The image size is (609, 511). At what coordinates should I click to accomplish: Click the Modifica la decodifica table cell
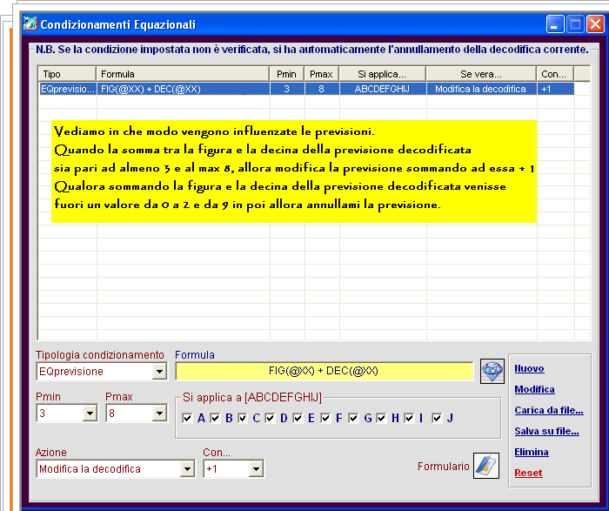pyautogui.click(x=481, y=89)
